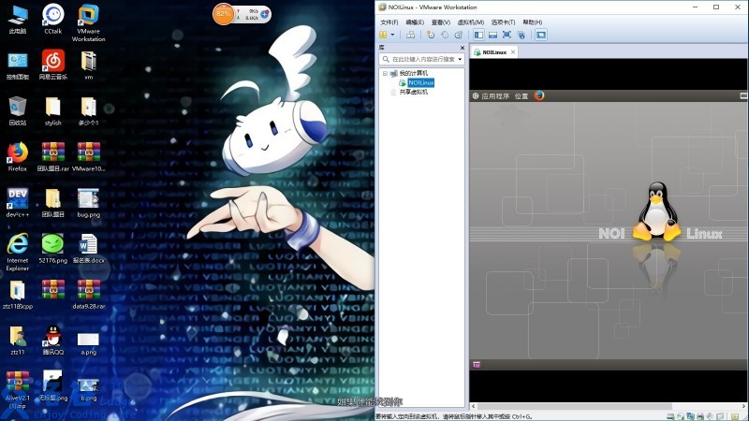
Task: Maximize the VMware Workstation window
Action: coord(716,7)
